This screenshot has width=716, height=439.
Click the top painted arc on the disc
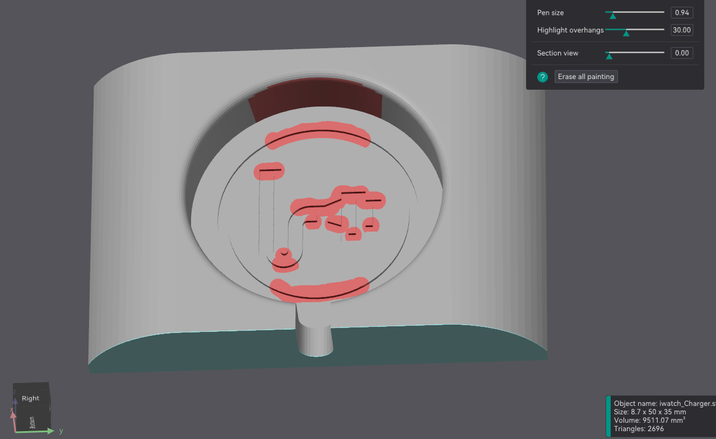[x=318, y=133]
